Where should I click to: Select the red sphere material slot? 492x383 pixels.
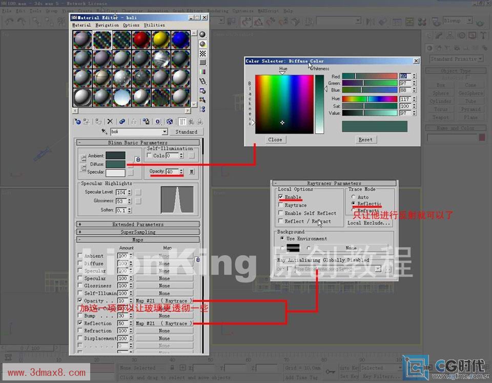click(x=141, y=40)
